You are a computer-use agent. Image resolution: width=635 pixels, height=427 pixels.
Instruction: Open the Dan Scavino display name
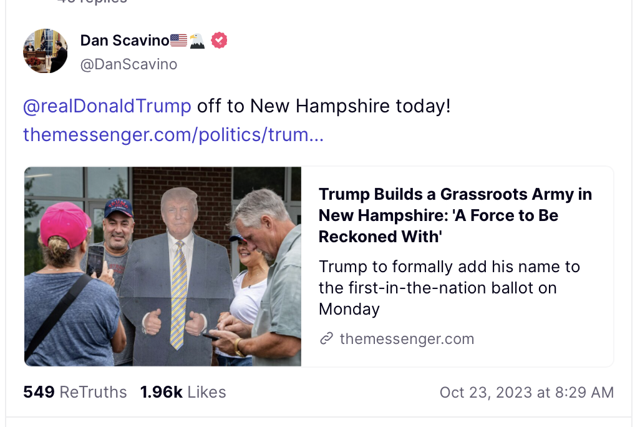125,41
